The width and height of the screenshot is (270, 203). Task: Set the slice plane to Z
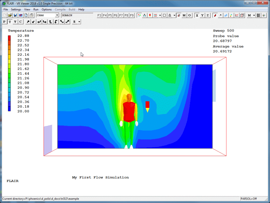[208, 15]
